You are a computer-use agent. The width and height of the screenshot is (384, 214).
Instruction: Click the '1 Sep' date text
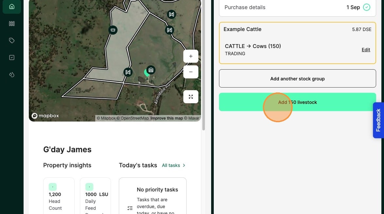[353, 7]
